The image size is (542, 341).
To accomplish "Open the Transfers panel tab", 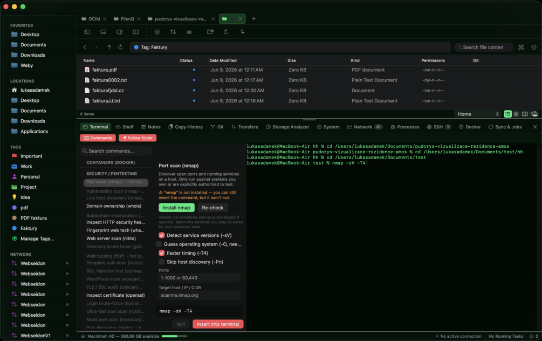I will pyautogui.click(x=244, y=127).
